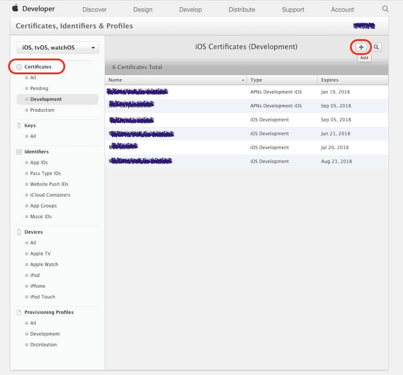Screen dimensions: 403x375
Task: Sort table by Expires column header
Action: pos(353,80)
